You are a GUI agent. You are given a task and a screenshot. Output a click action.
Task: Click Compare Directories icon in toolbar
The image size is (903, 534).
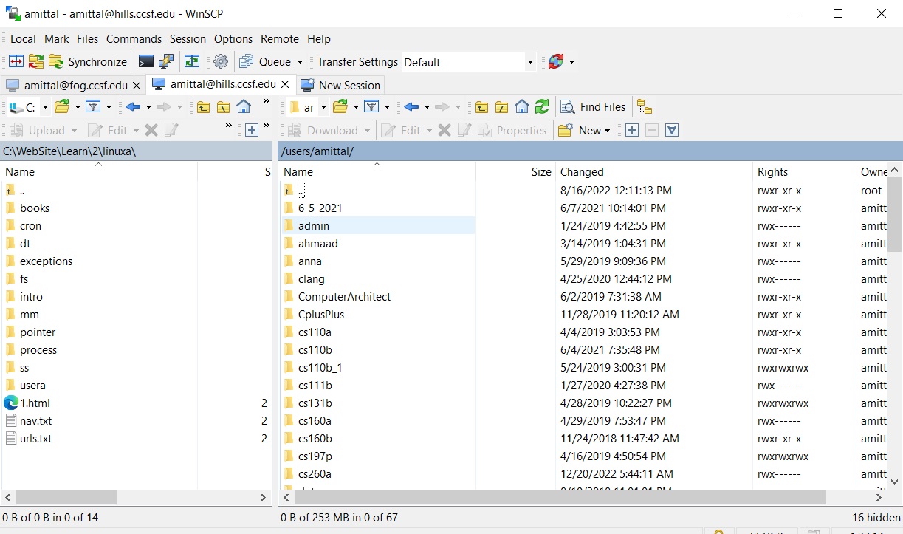(x=16, y=62)
